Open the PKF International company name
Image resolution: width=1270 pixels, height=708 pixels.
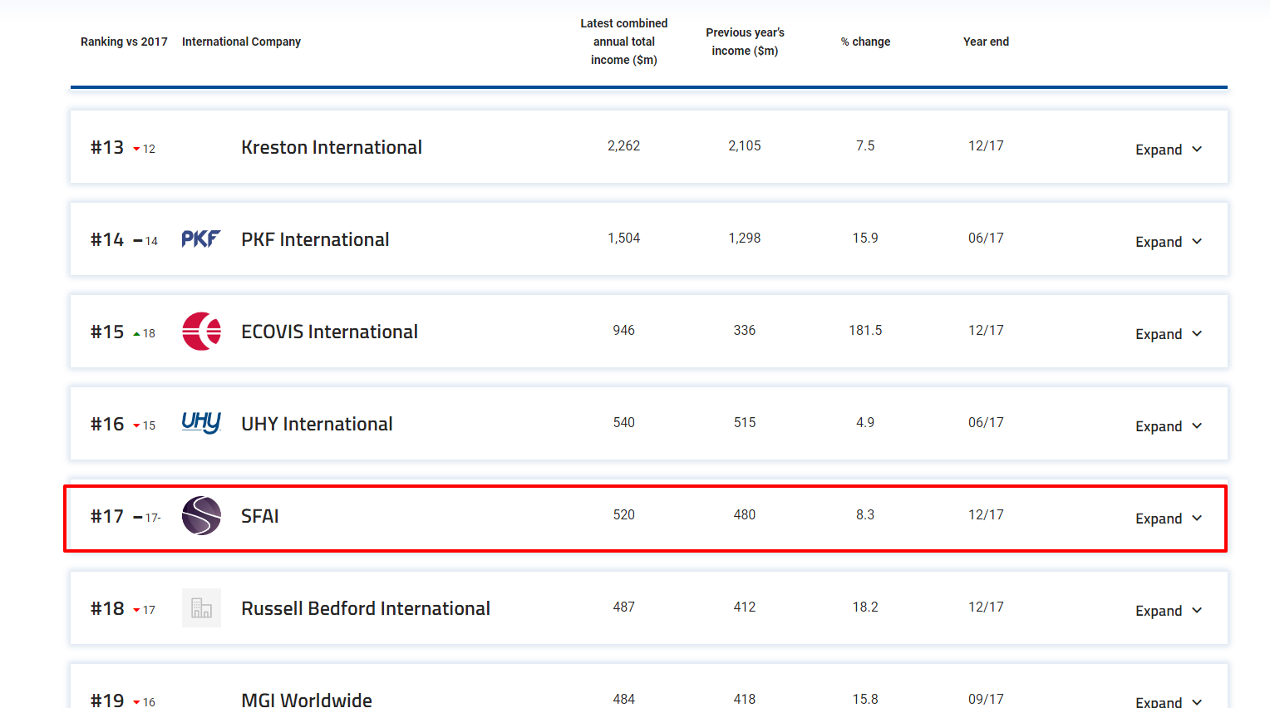tap(315, 239)
